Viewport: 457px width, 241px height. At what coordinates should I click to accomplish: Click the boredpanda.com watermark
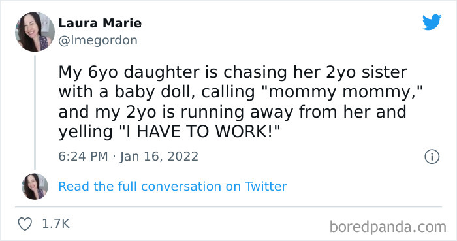pyautogui.click(x=388, y=227)
